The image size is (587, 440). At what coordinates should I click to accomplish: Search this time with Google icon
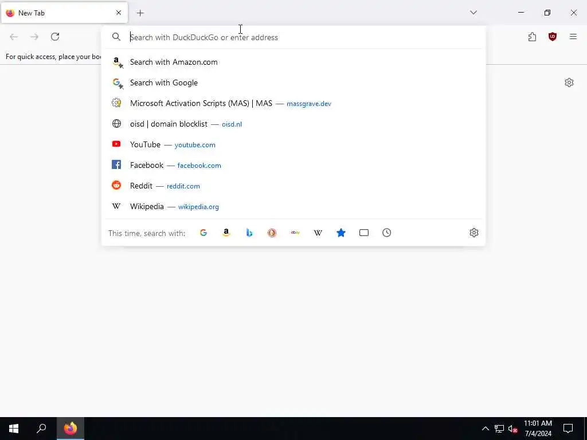204,233
